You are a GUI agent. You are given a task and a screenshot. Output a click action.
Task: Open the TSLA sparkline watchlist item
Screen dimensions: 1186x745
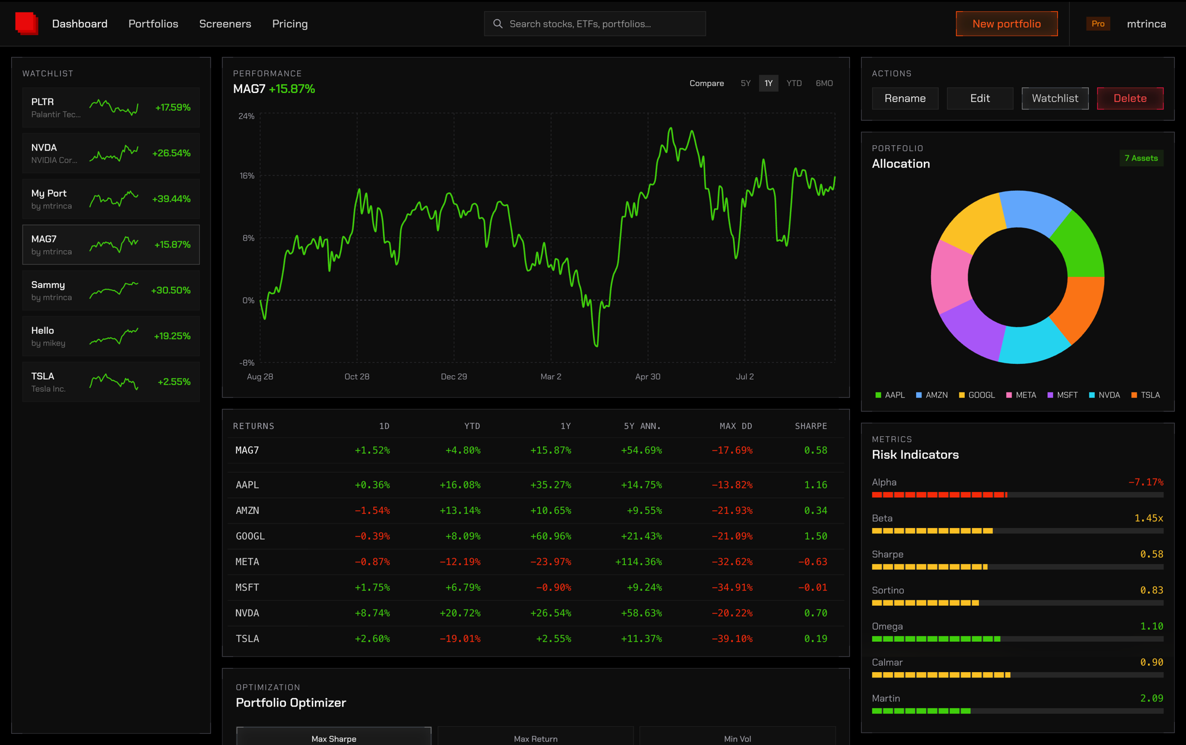click(x=114, y=382)
